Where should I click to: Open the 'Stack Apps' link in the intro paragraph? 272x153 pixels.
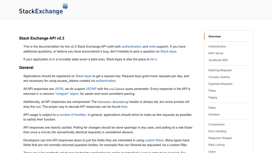coord(168,51)
